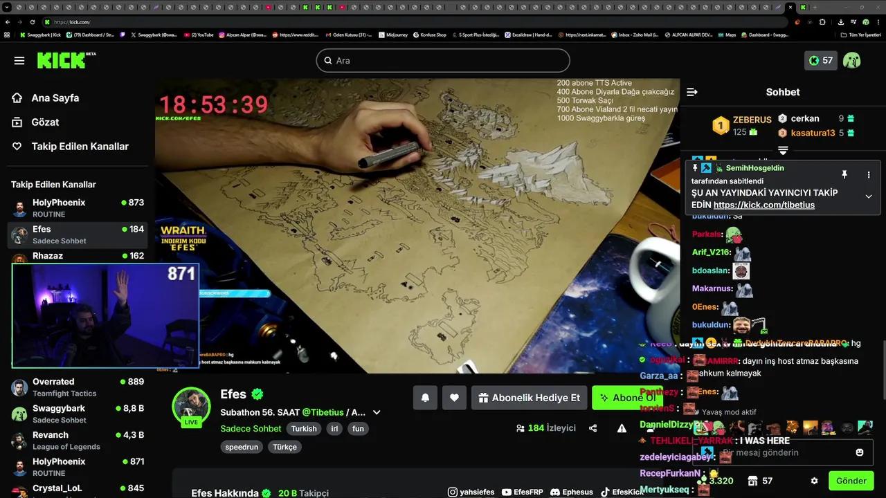Image resolution: width=886 pixels, height=498 pixels.
Task: Open the pinned message three-dot menu
Action: (869, 175)
